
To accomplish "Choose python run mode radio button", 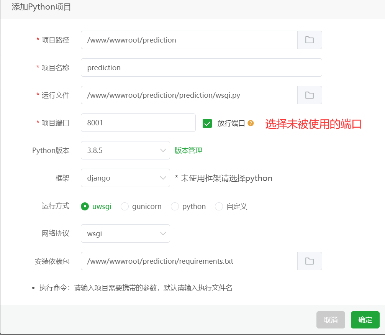I will coord(175,207).
